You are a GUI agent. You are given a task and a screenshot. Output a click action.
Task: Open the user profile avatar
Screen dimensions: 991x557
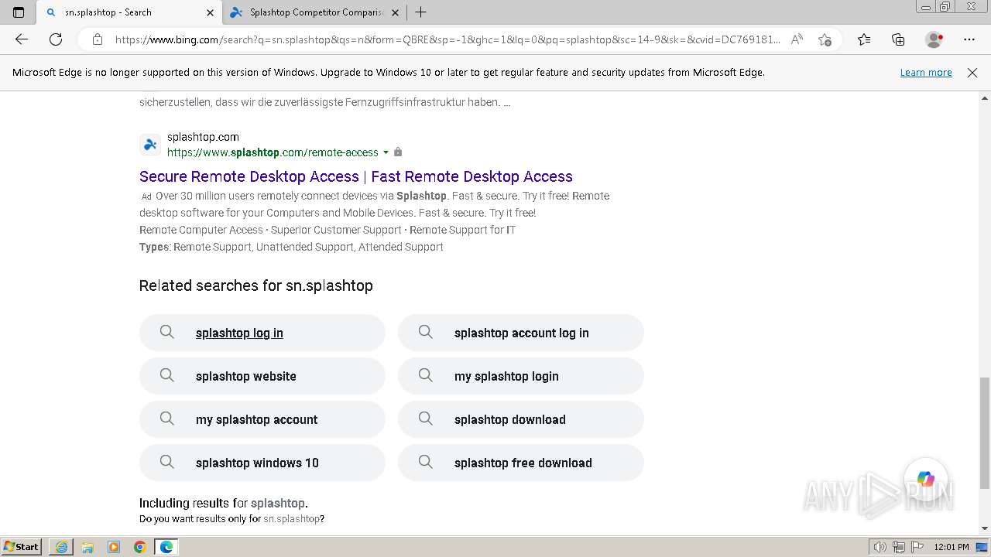click(934, 39)
